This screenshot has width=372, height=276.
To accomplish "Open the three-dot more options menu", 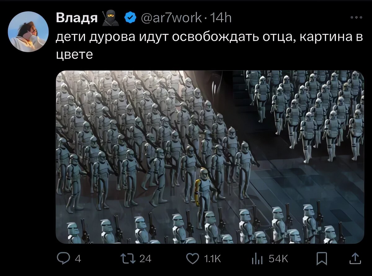I will click(x=356, y=17).
